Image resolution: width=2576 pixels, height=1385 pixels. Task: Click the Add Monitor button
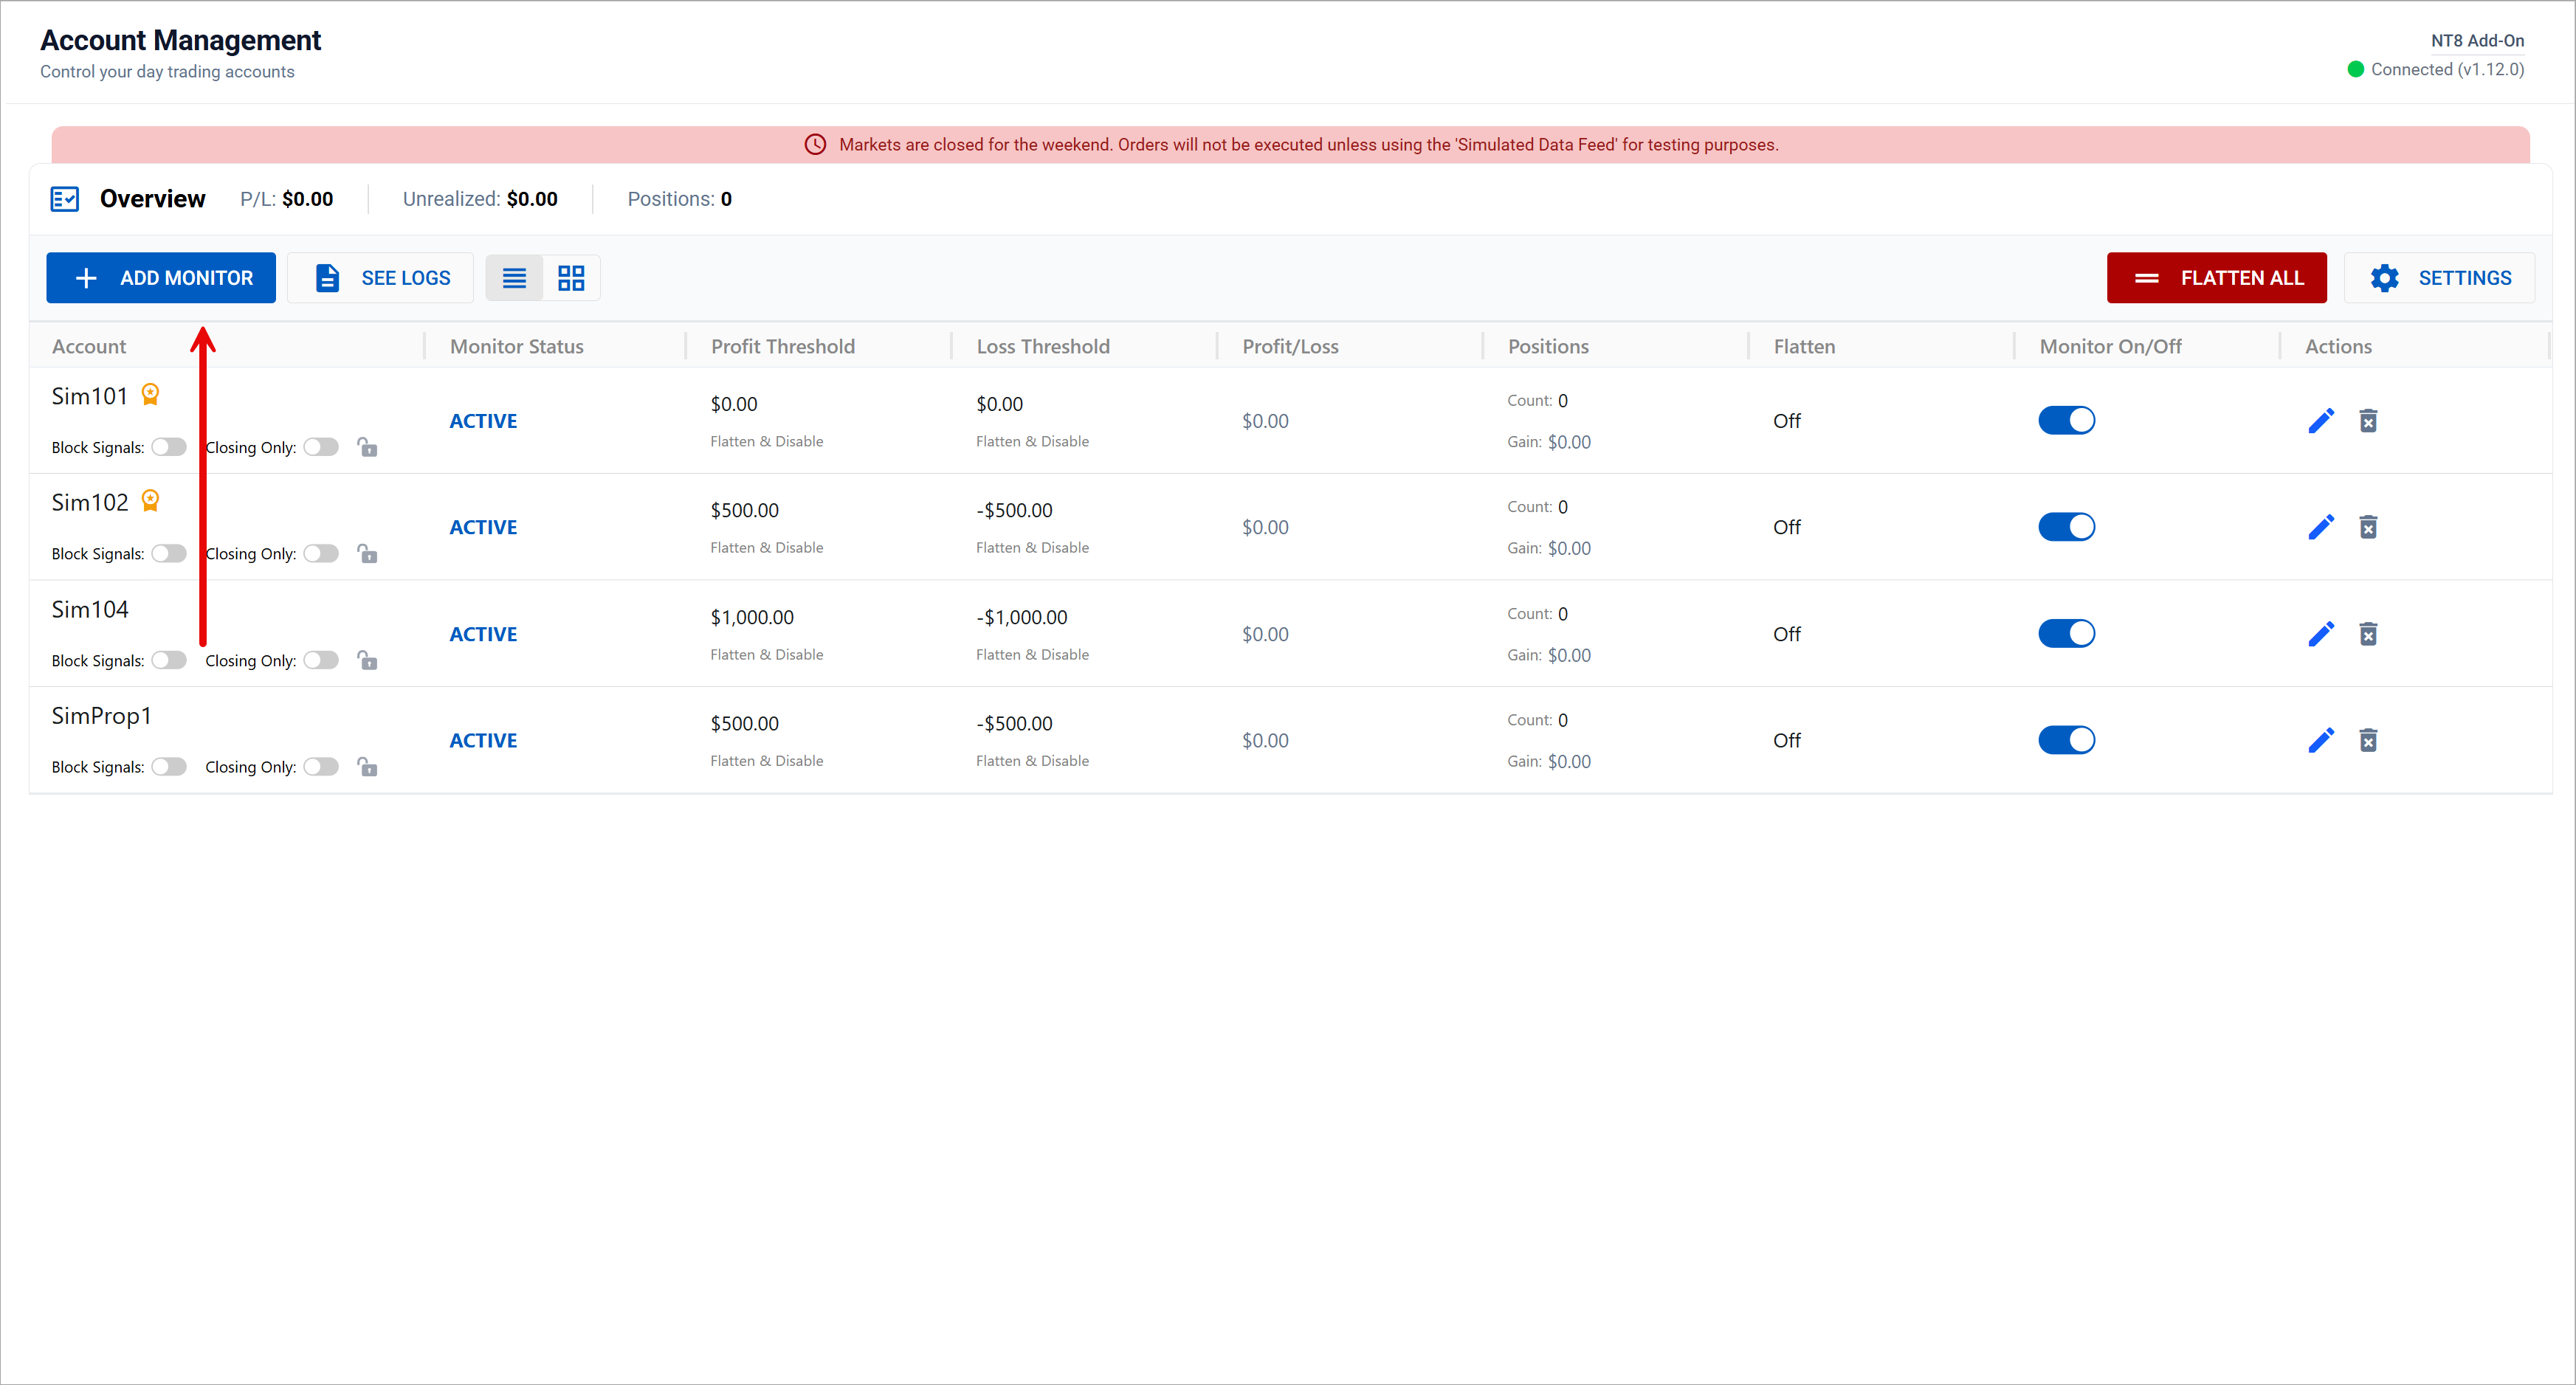pos(161,278)
